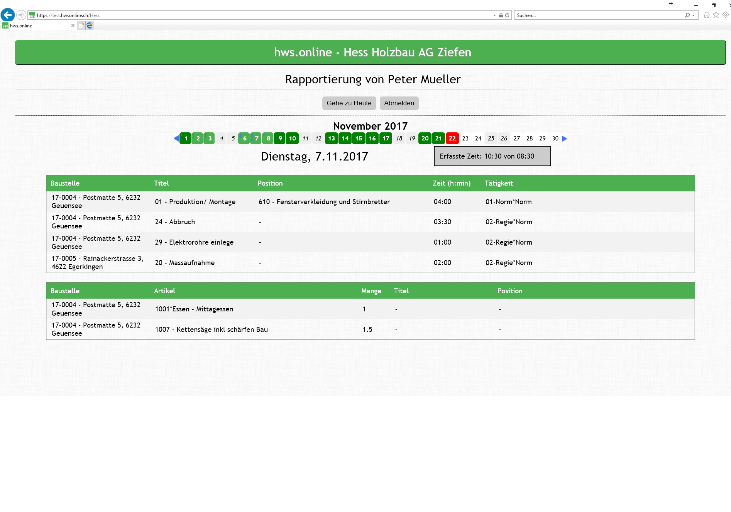The width and height of the screenshot is (731, 512).
Task: Select day 6 in the calendar
Action: [244, 138]
